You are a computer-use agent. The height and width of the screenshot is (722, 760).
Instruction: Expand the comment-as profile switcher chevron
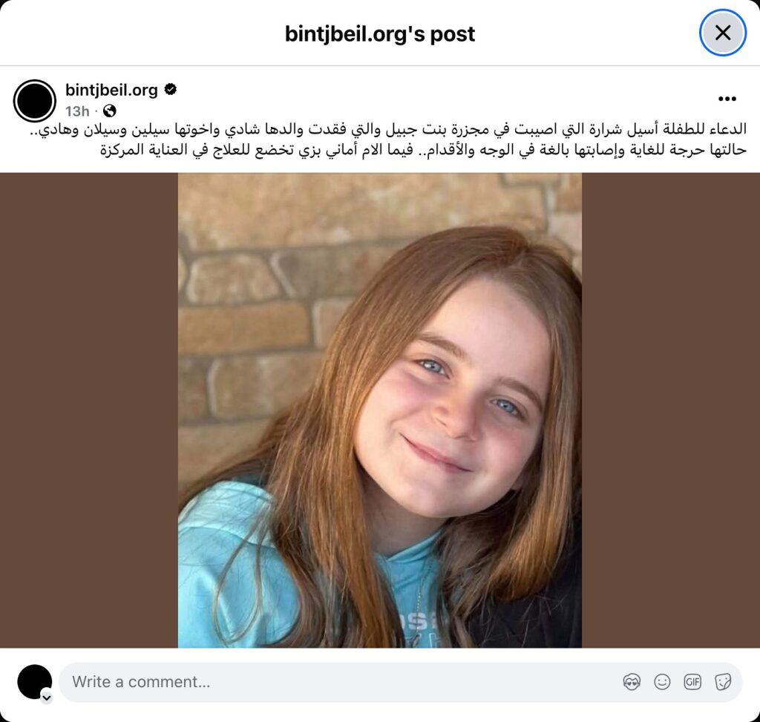tap(47, 698)
